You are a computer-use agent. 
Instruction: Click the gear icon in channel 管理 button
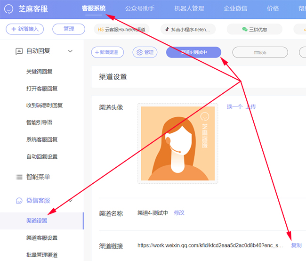[139, 52]
